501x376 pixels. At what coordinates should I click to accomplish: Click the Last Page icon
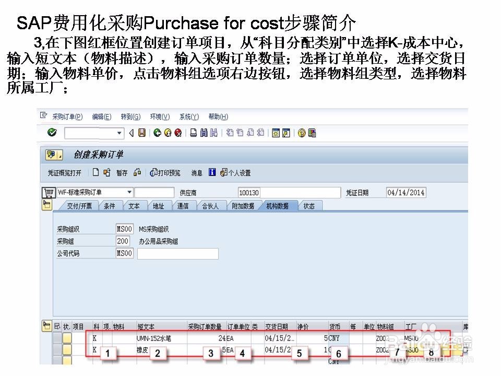click(x=261, y=133)
